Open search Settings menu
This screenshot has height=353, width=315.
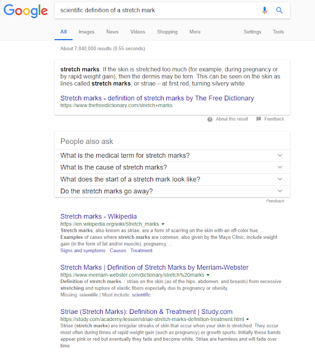pos(252,32)
